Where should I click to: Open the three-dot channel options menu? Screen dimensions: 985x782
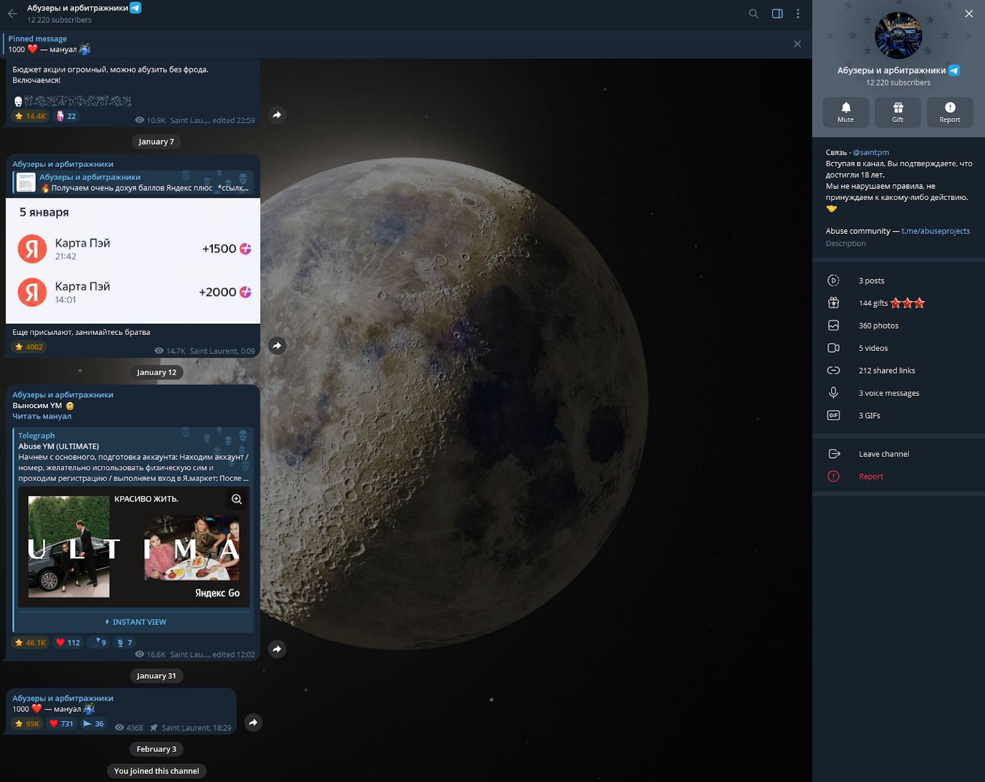798,14
